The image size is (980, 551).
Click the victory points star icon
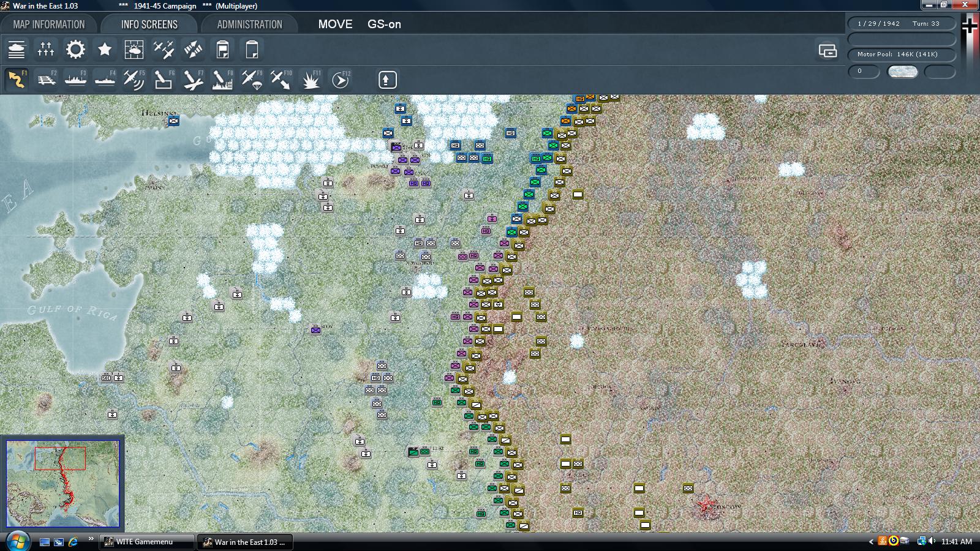[105, 49]
